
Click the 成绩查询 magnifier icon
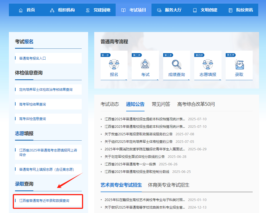pyautogui.click(x=176, y=65)
